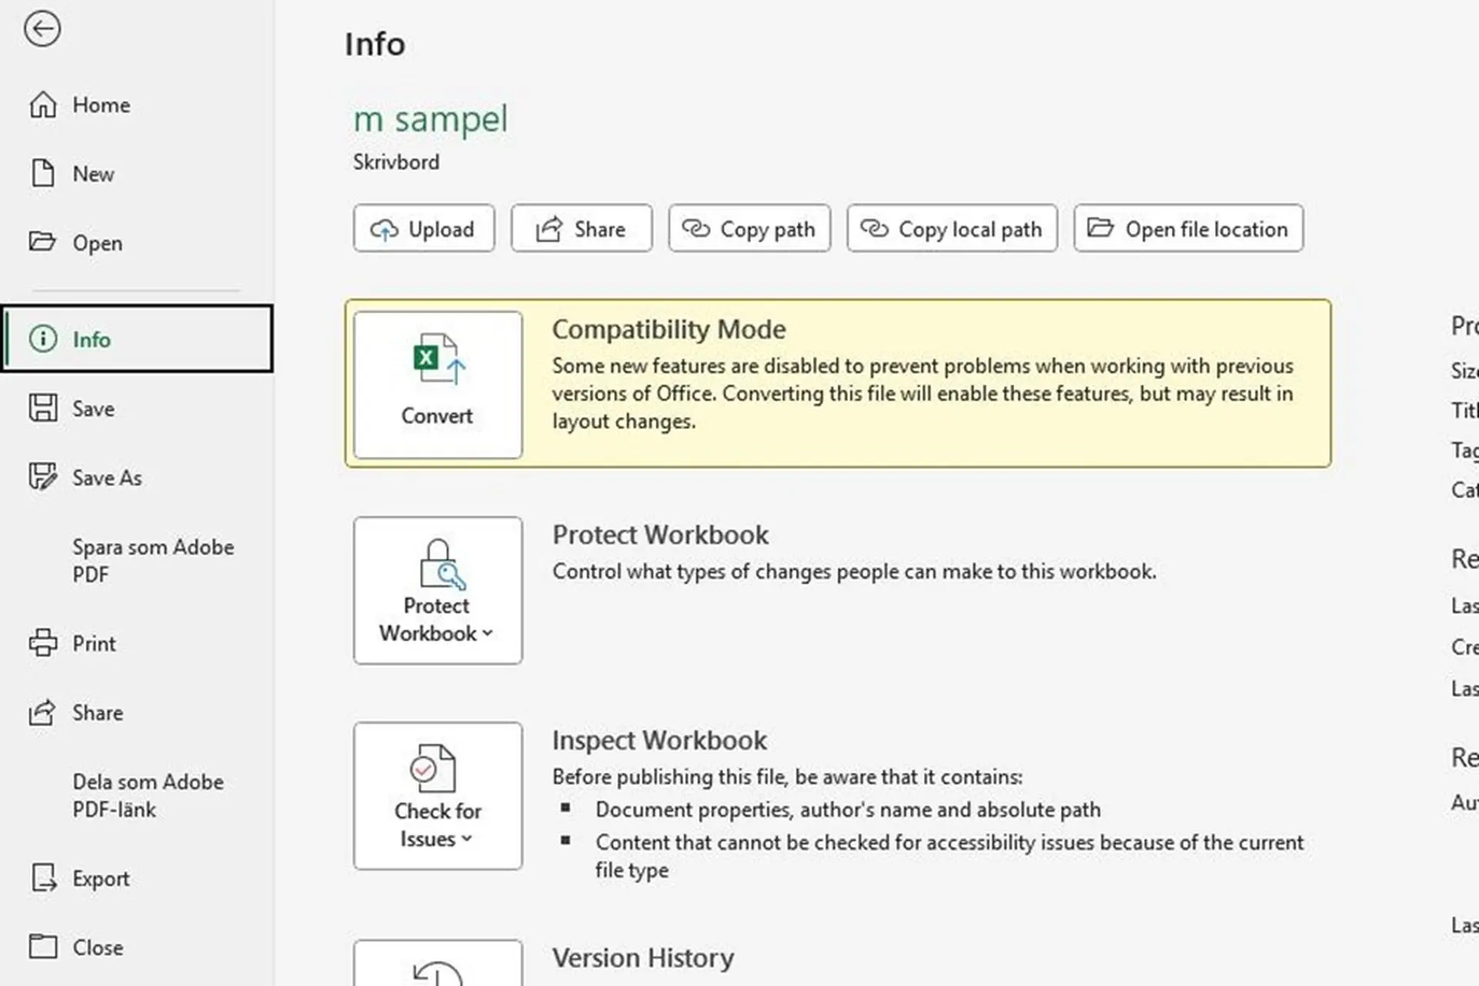Click the Version History heading
The height and width of the screenshot is (986, 1479).
pos(642,958)
